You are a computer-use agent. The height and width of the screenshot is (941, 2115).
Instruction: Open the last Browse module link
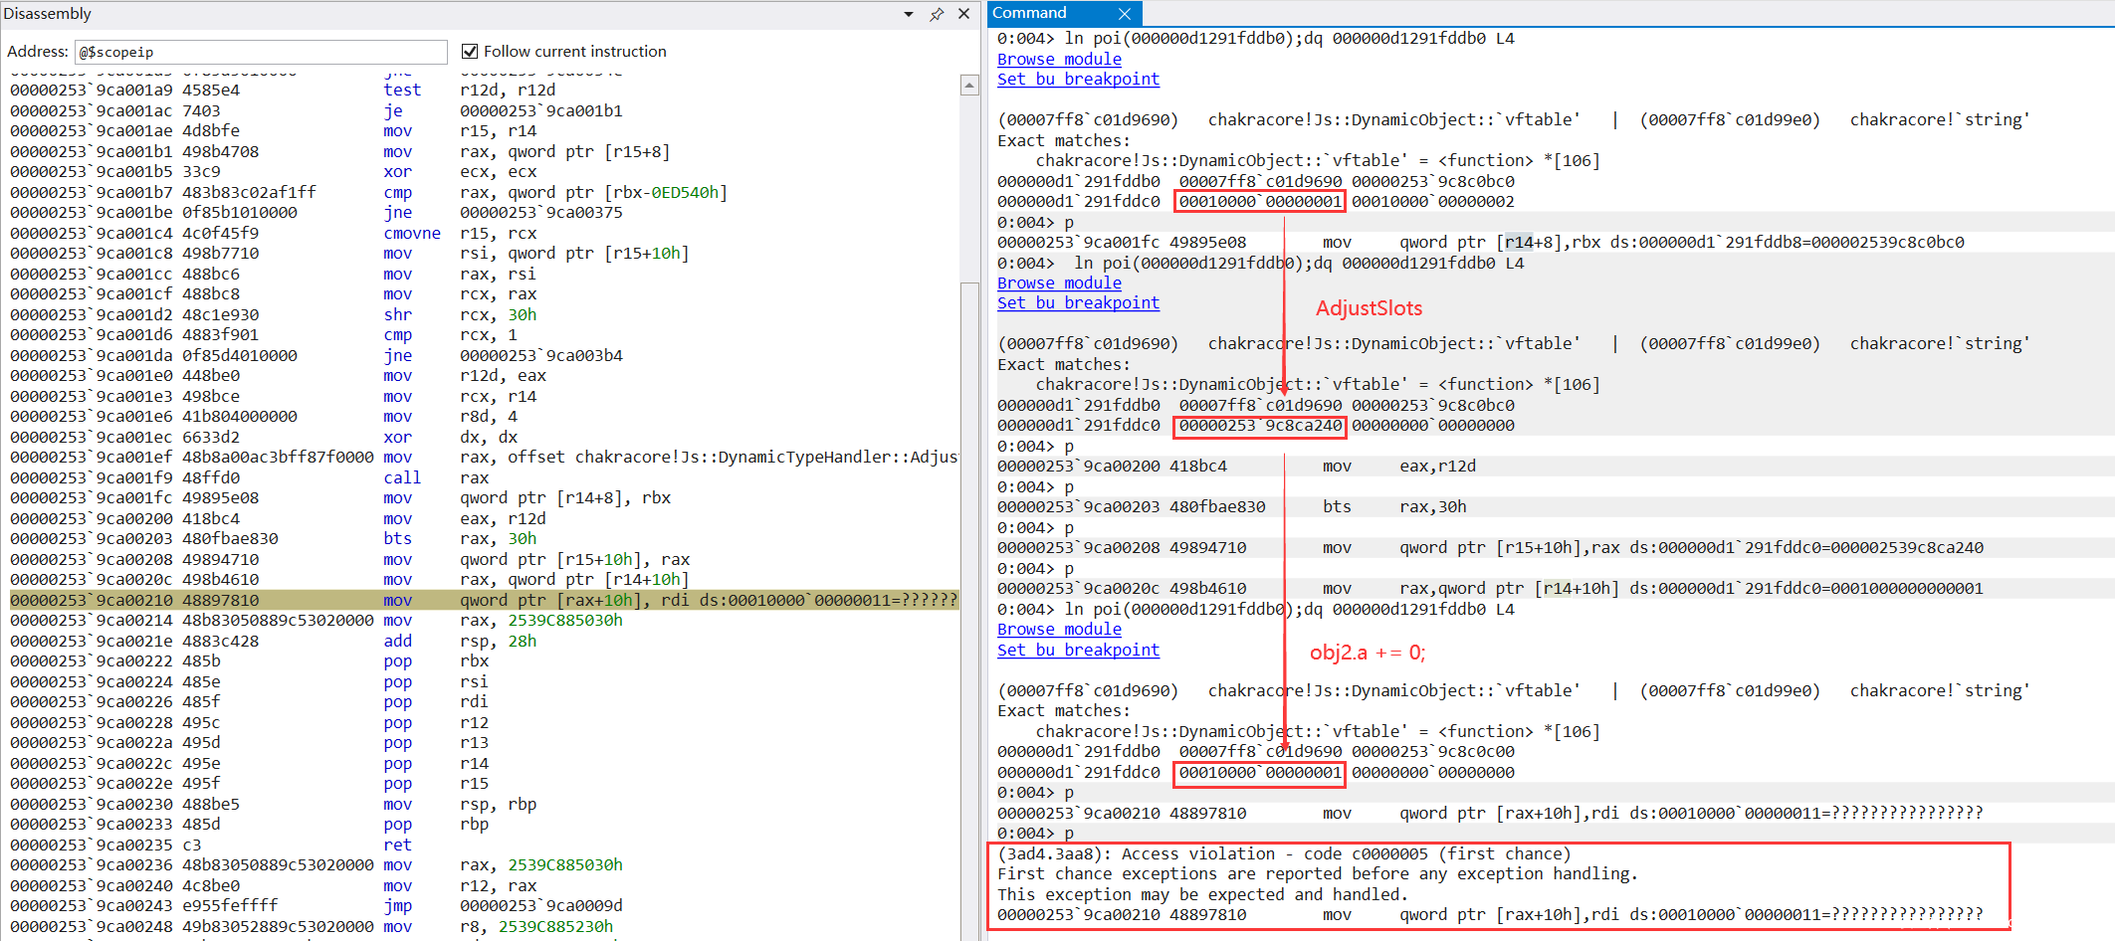[1059, 629]
